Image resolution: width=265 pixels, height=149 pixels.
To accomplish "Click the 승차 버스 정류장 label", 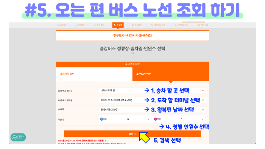I will [65, 91].
